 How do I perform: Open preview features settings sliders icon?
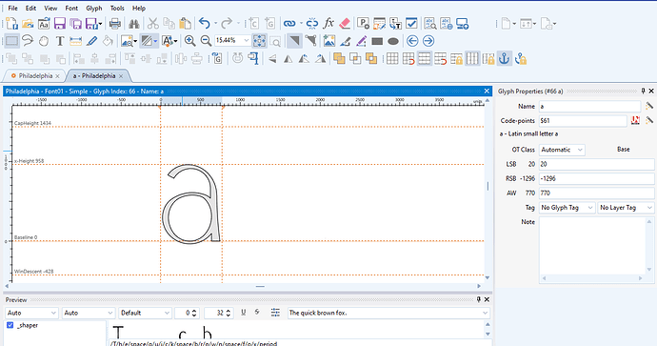[x=275, y=313]
